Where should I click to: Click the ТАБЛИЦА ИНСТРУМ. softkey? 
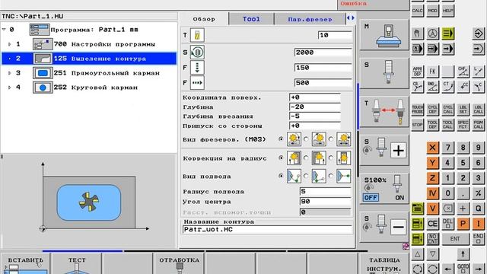384,264
